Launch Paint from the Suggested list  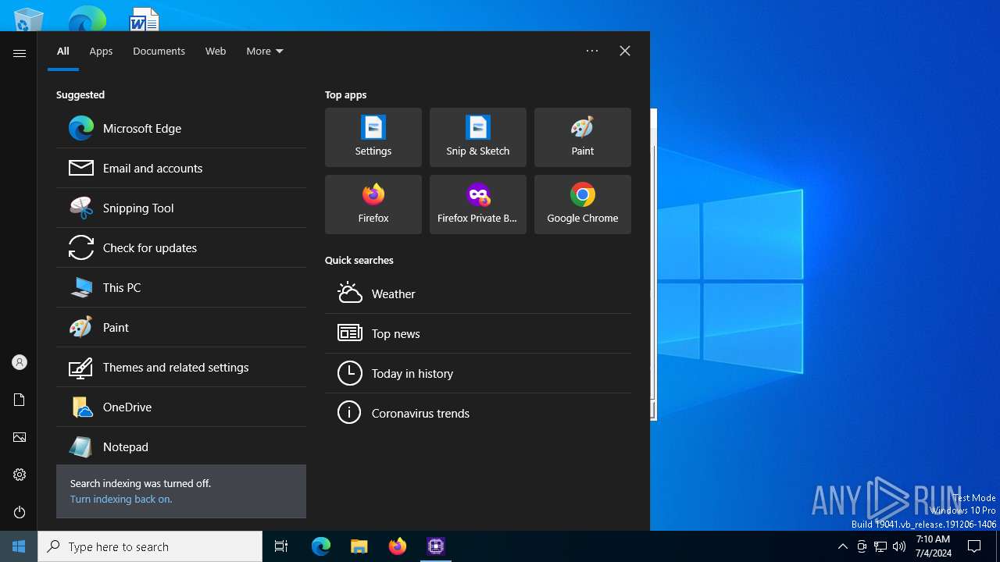point(181,327)
